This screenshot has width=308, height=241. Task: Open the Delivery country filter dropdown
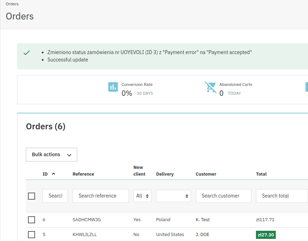(173, 196)
